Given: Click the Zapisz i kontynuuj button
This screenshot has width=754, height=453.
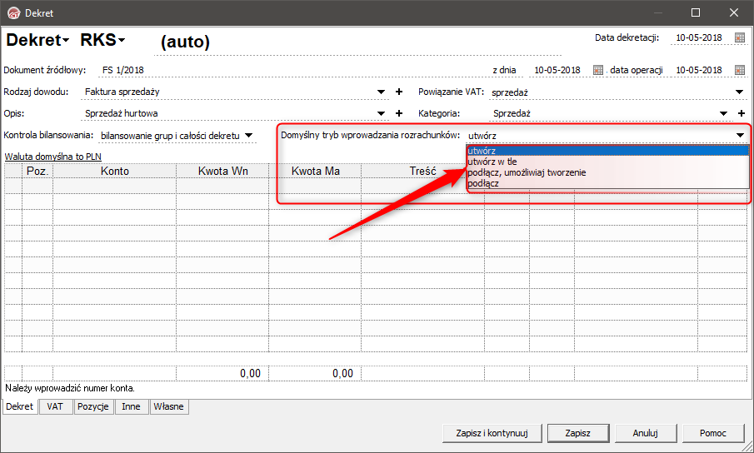Looking at the screenshot, I should pos(492,433).
